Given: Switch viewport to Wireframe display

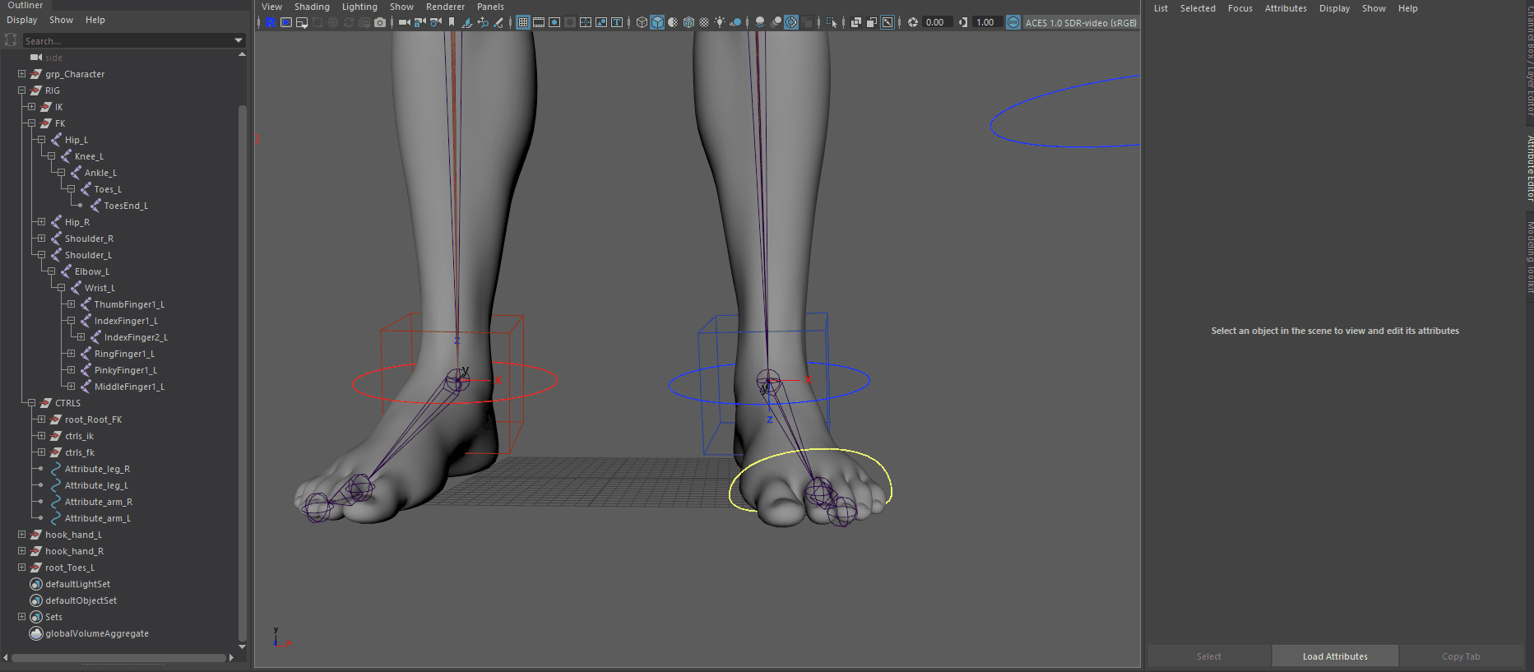Looking at the screenshot, I should pyautogui.click(x=642, y=22).
